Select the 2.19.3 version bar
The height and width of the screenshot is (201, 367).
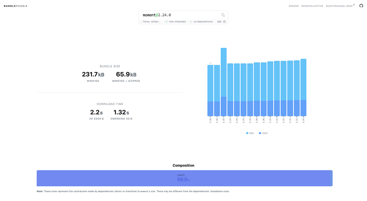(x=243, y=90)
